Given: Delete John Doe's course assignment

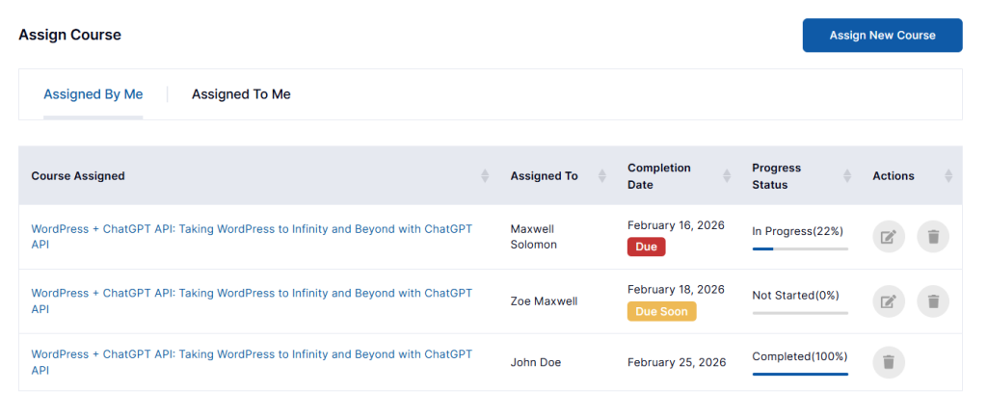Looking at the screenshot, I should 889,363.
